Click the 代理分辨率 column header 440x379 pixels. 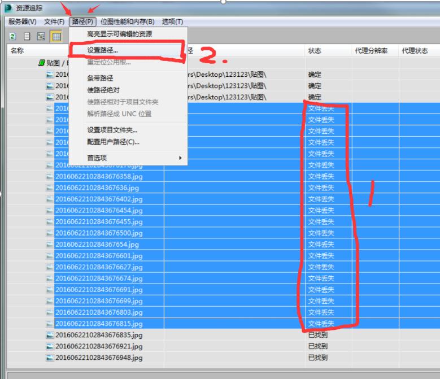coord(371,51)
